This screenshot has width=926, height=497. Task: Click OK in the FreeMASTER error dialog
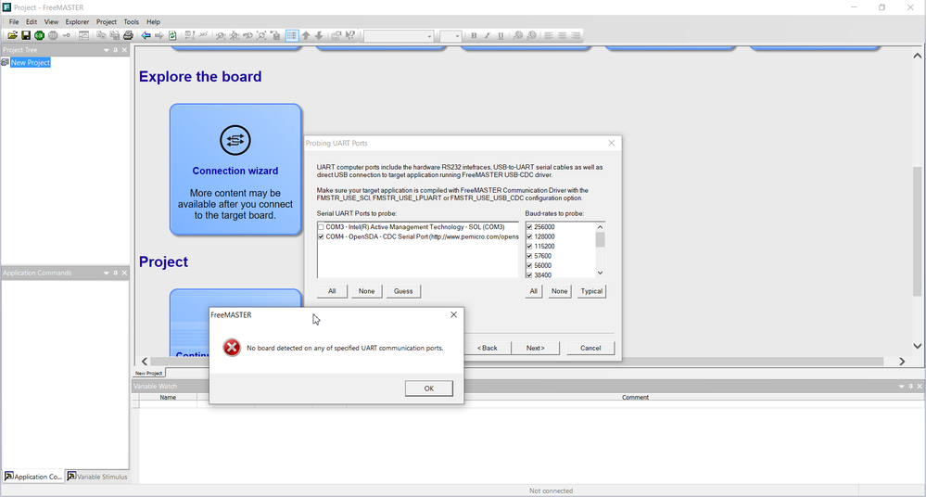tap(429, 389)
